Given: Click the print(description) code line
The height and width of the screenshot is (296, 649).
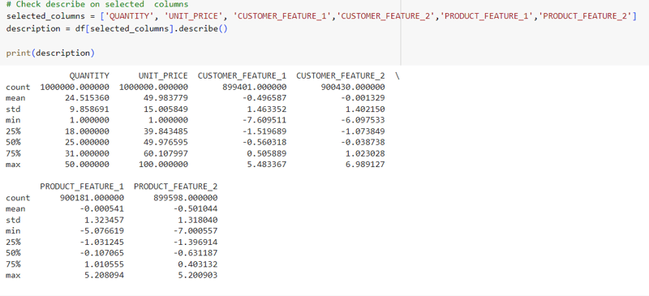Looking at the screenshot, I should 50,53.
